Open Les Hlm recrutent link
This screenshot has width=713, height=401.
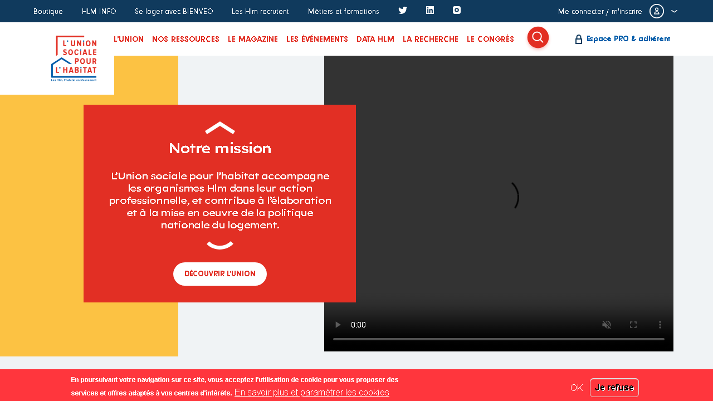(260, 11)
